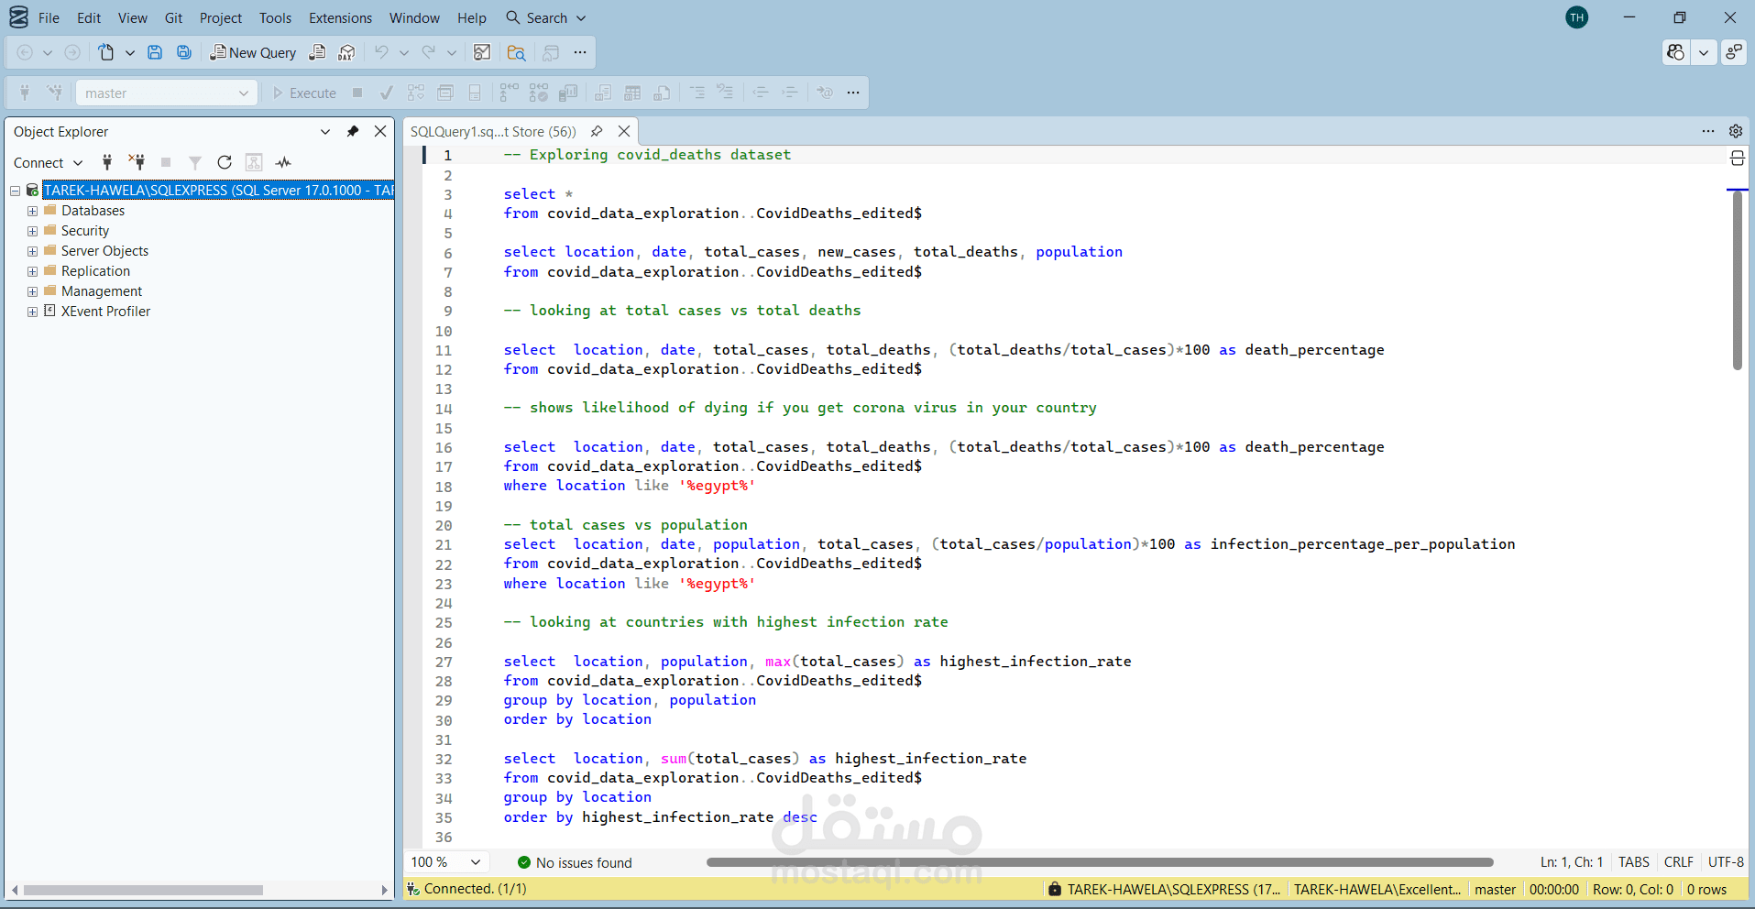Screen dimensions: 1755x909
Task: Click the Find in Files folder icon
Action: point(516,52)
